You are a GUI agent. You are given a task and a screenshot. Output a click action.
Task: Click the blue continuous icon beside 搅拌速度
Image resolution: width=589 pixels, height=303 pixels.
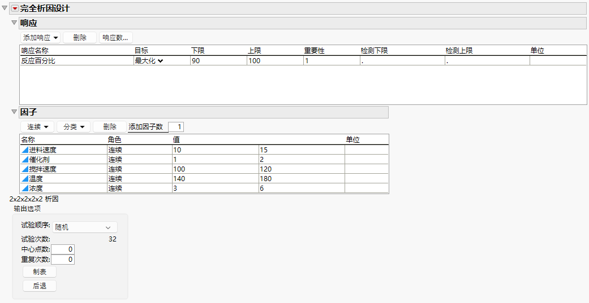tap(25, 169)
